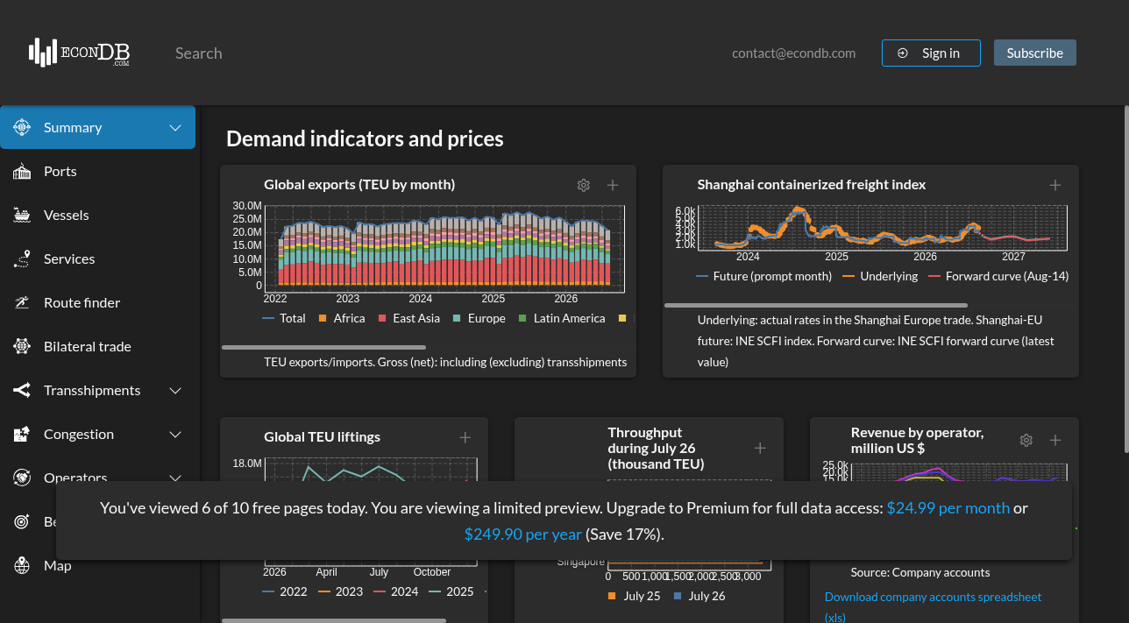Click the Shanghai freight index line chart
Image resolution: width=1129 pixels, height=623 pixels.
[x=883, y=228]
